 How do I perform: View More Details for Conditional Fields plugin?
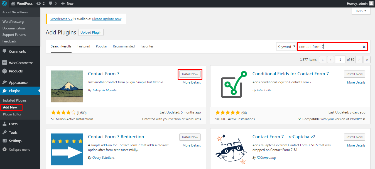[356, 82]
